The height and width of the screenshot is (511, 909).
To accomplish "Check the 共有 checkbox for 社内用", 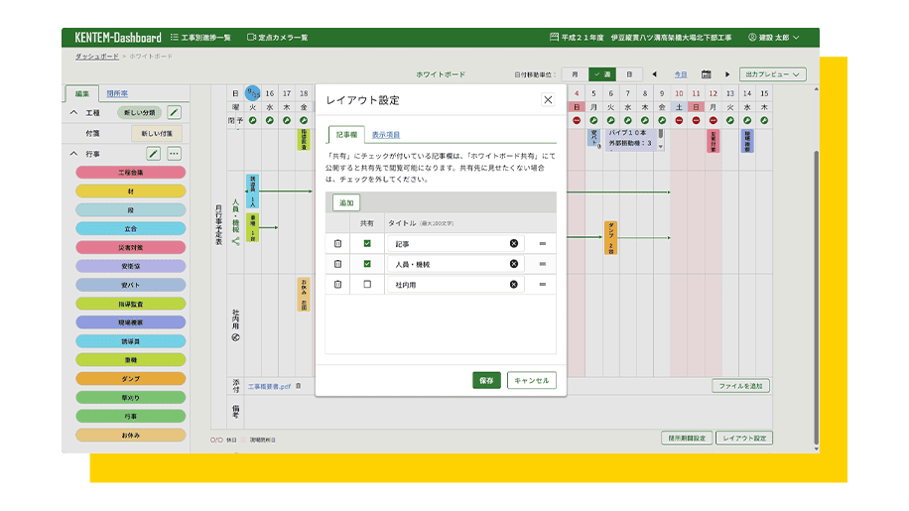I will pos(367,285).
